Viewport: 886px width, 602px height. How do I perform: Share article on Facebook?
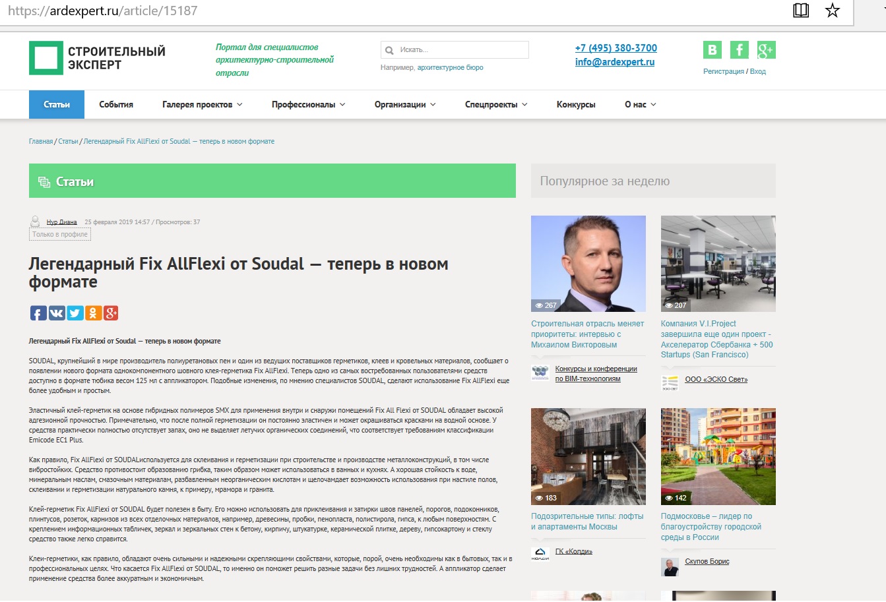point(38,313)
